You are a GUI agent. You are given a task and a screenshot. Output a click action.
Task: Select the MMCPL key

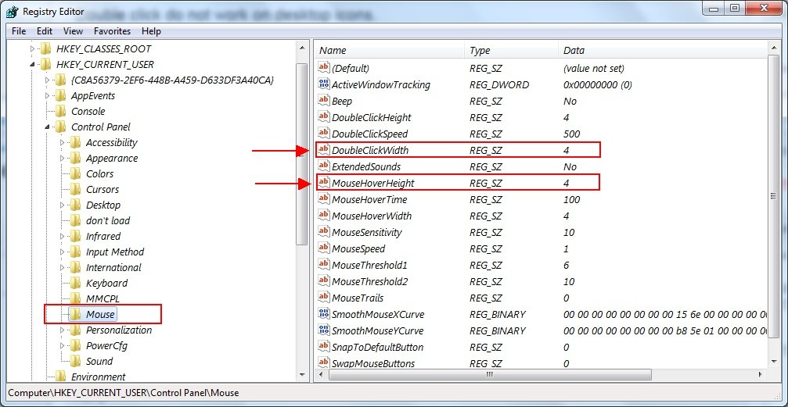[103, 298]
